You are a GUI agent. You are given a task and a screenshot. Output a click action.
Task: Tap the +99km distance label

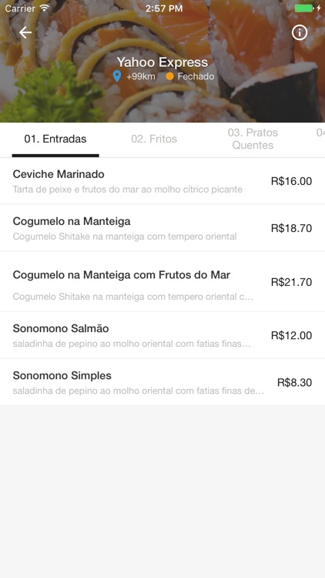click(141, 76)
